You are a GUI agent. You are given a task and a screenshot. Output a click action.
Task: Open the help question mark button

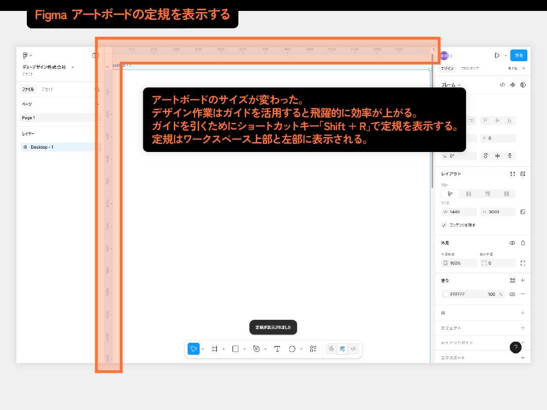(516, 347)
